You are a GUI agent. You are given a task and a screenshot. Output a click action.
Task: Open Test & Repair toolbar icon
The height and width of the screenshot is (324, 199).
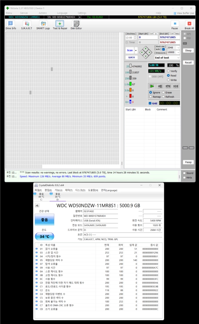coord(60,25)
